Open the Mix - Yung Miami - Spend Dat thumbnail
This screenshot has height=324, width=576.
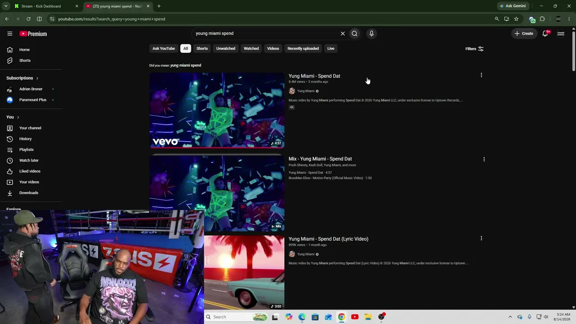[x=217, y=193]
